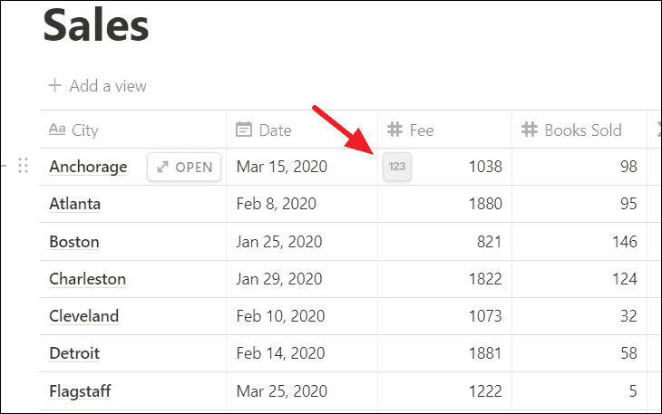Click the plus icon for Add a view
The image size is (662, 414).
click(55, 85)
